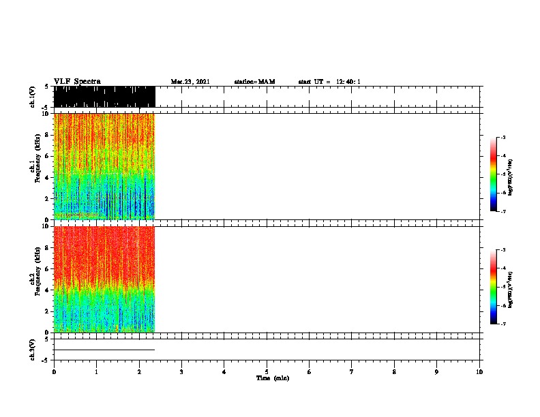
Task: Click the "VLF Spectra" plot title
Action: [x=77, y=81]
